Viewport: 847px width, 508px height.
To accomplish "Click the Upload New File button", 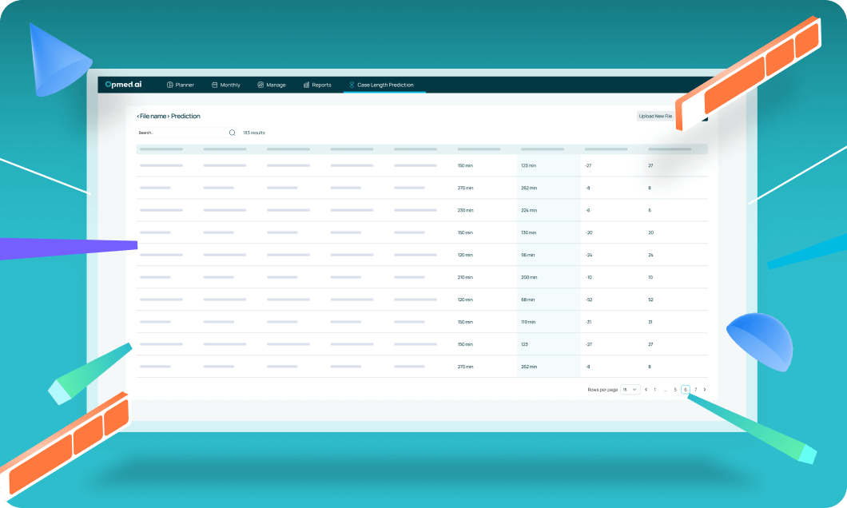I will pos(655,116).
